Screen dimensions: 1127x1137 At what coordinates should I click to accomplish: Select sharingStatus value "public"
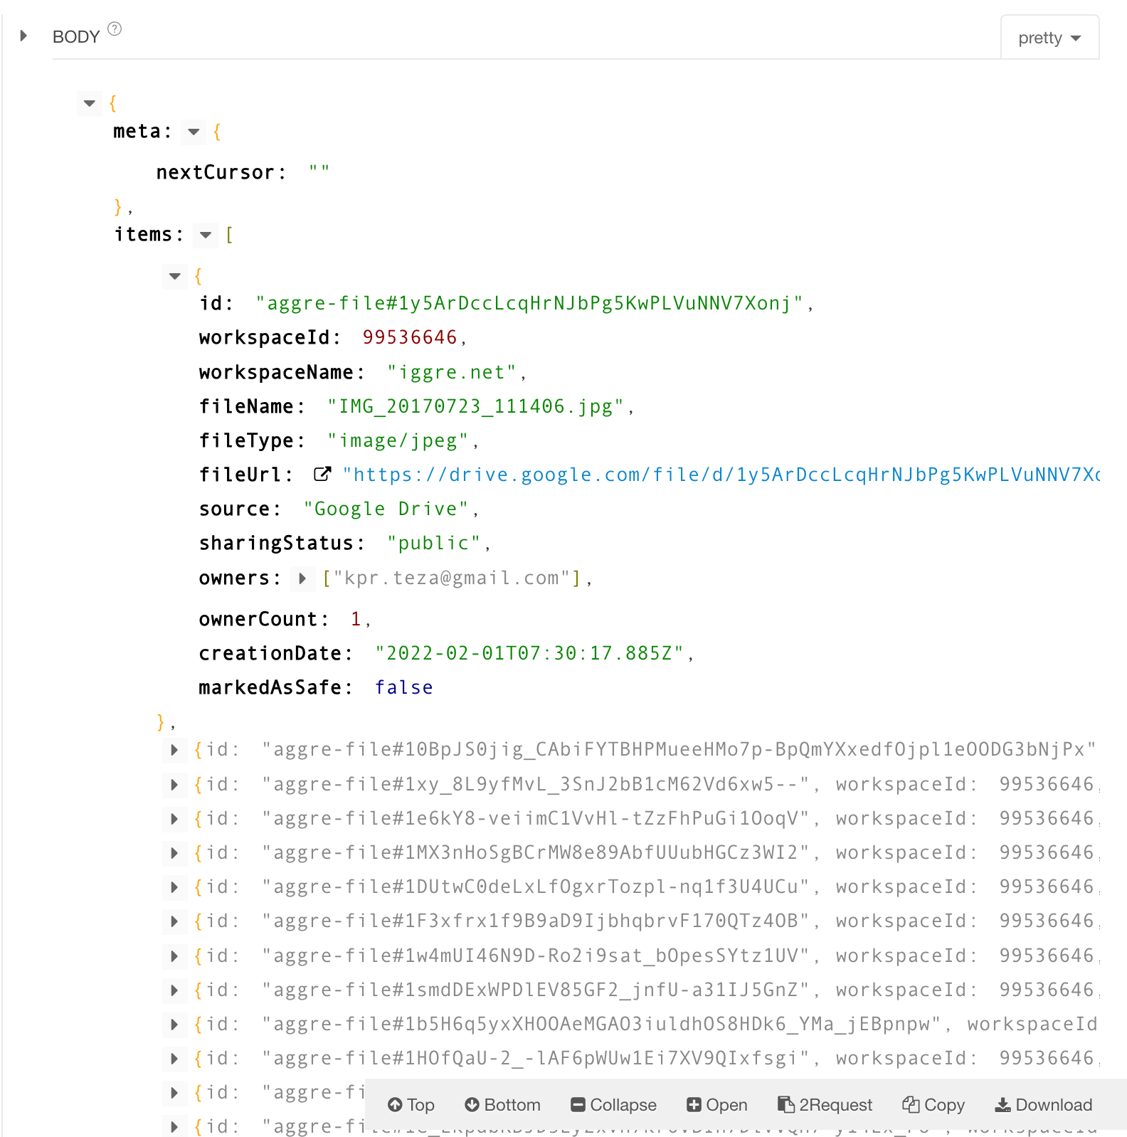coord(434,544)
